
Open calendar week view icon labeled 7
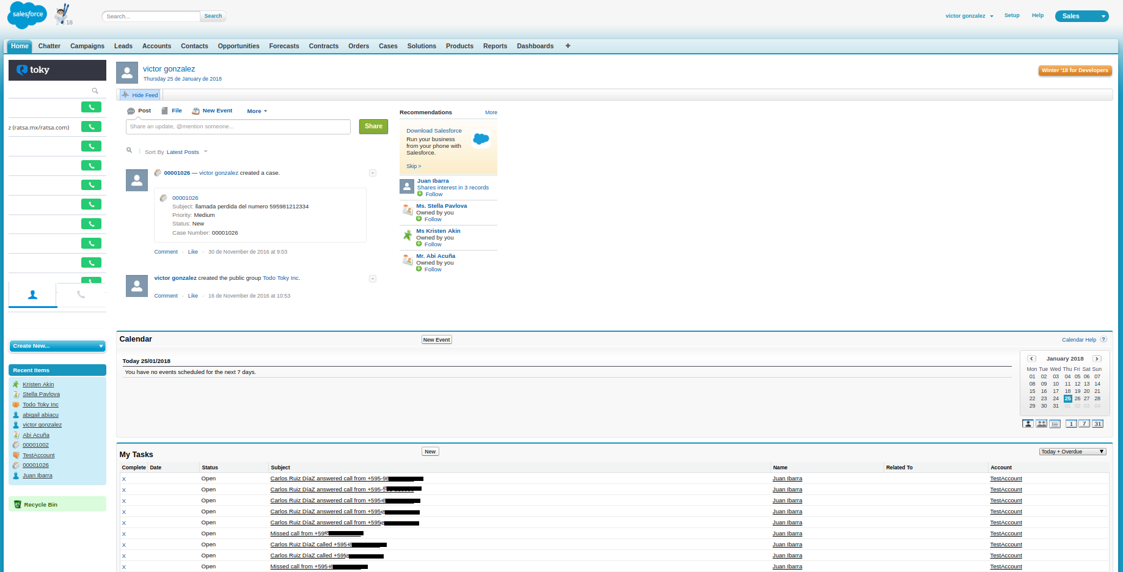pos(1084,424)
